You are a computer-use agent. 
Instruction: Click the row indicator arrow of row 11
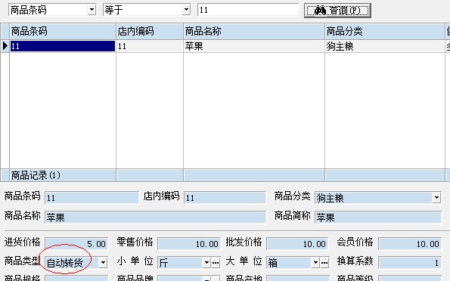pos(5,46)
